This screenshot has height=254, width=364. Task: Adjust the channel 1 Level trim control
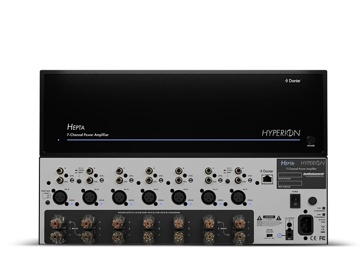coord(72,180)
